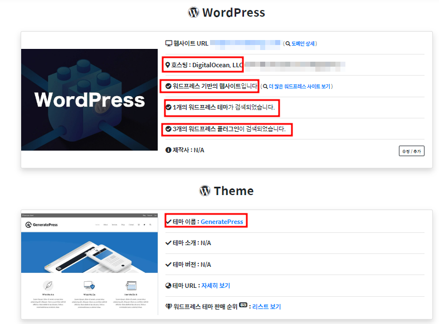Viewport: 439px width, 324px height.
Task: Click the WordPress logo beside the WordPress heading
Action: point(193,12)
